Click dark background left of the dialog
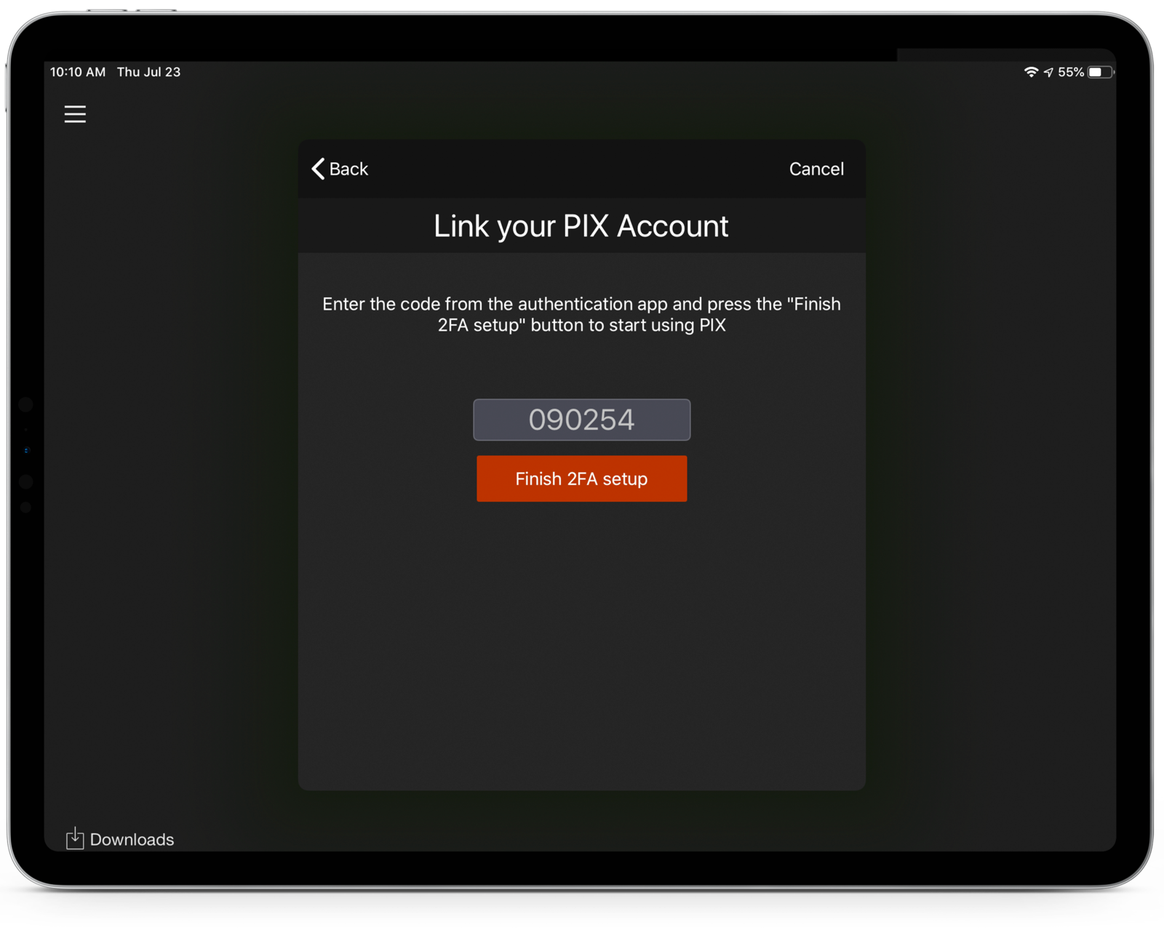The width and height of the screenshot is (1164, 930). pyautogui.click(x=171, y=465)
